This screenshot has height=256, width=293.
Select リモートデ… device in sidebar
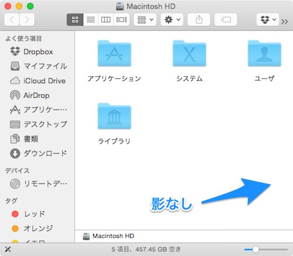pyautogui.click(x=37, y=183)
